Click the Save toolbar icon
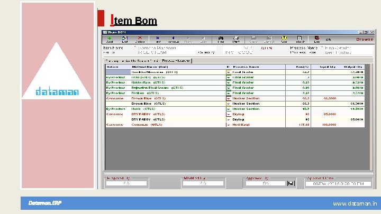The width and height of the screenshot is (381, 214). tap(253, 38)
